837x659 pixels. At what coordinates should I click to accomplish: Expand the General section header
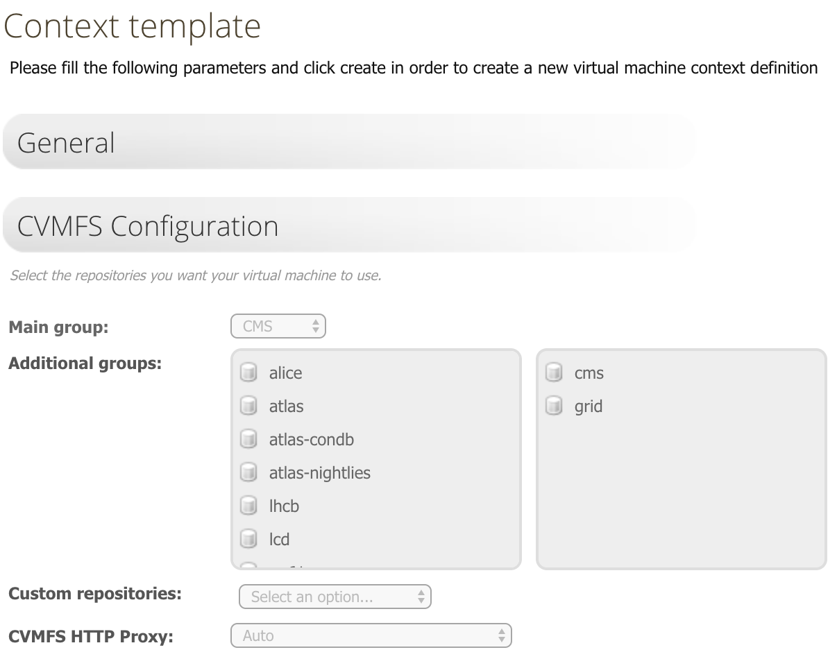click(x=349, y=142)
